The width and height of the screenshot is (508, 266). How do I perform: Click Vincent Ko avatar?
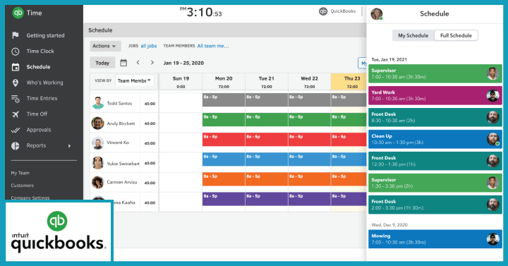coord(97,143)
